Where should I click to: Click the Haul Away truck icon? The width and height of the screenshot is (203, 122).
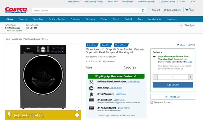pyautogui.click(x=91, y=88)
